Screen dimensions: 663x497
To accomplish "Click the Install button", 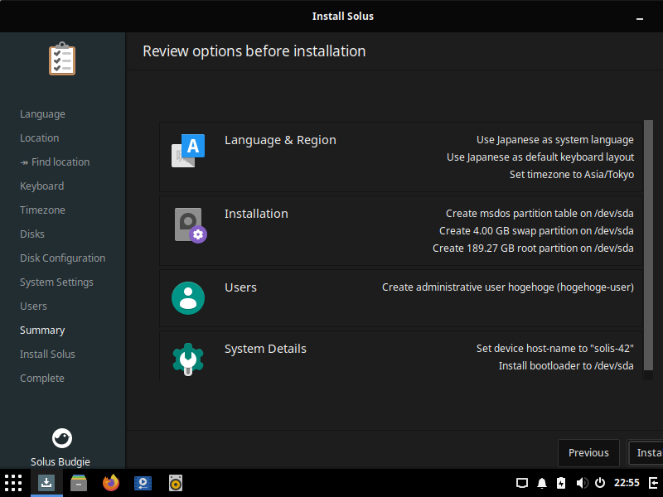I will coord(646,452).
